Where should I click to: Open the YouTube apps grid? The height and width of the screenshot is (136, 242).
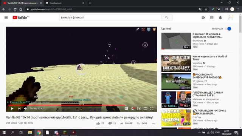(x=212, y=18)
